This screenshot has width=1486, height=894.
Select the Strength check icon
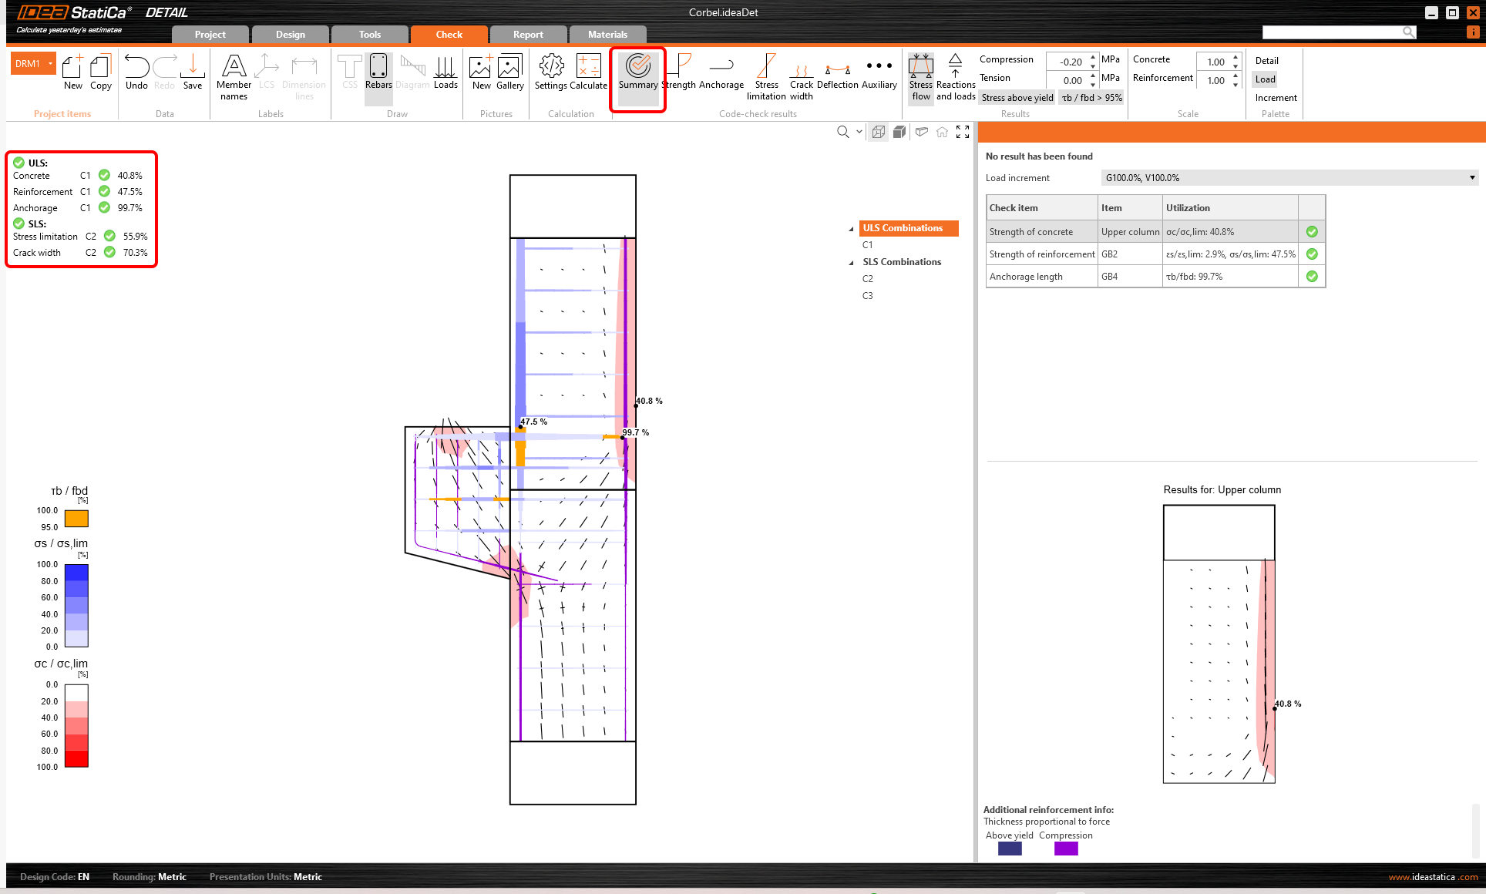coord(678,73)
